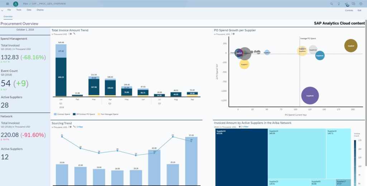This screenshot has height=186, width=367.
Task: Click SAP__PROC_GEN_OVERVIEW breadcrumb
Action: tap(49, 4)
